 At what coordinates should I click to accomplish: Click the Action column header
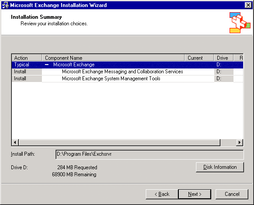pos(27,58)
